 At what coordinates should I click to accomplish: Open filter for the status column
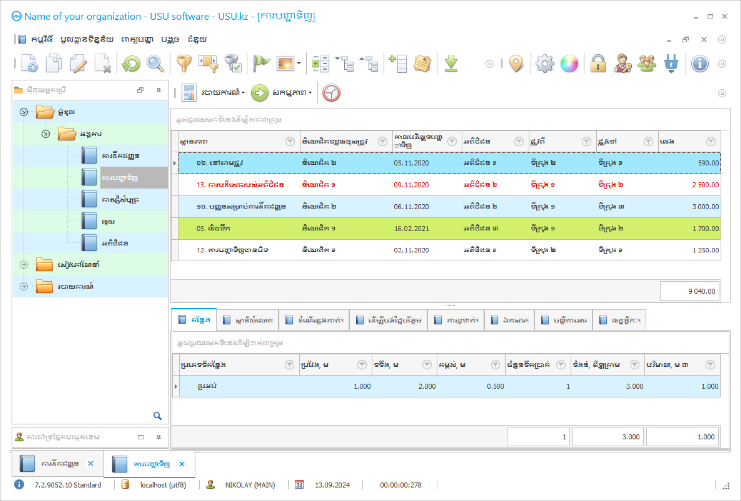coord(290,141)
